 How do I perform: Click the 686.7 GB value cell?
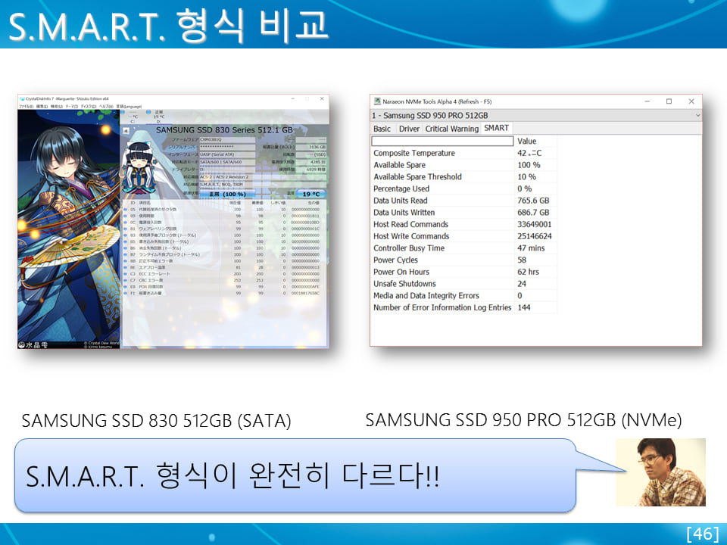(535, 212)
